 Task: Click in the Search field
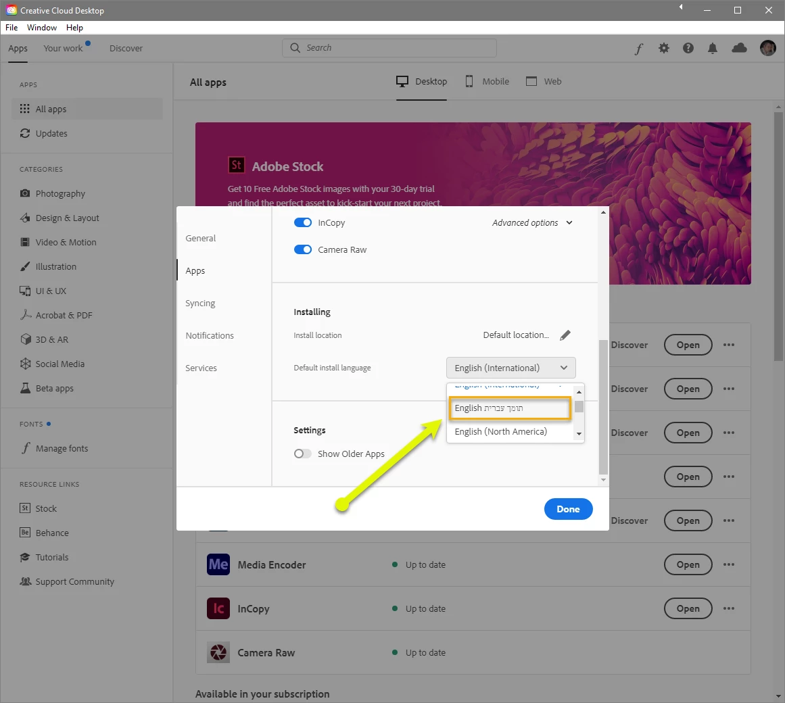point(389,48)
